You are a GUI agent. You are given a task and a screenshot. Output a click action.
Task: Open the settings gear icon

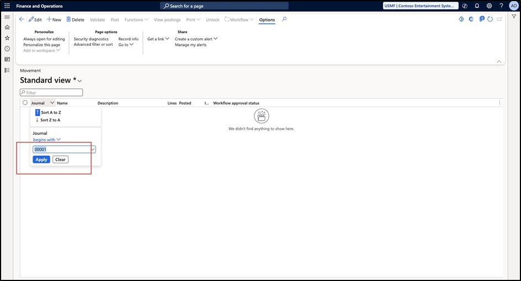point(489,6)
